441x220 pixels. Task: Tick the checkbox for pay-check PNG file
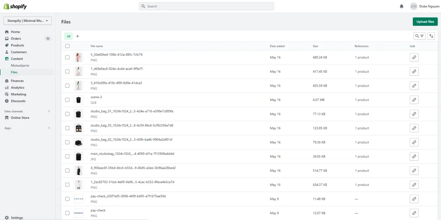click(x=67, y=213)
